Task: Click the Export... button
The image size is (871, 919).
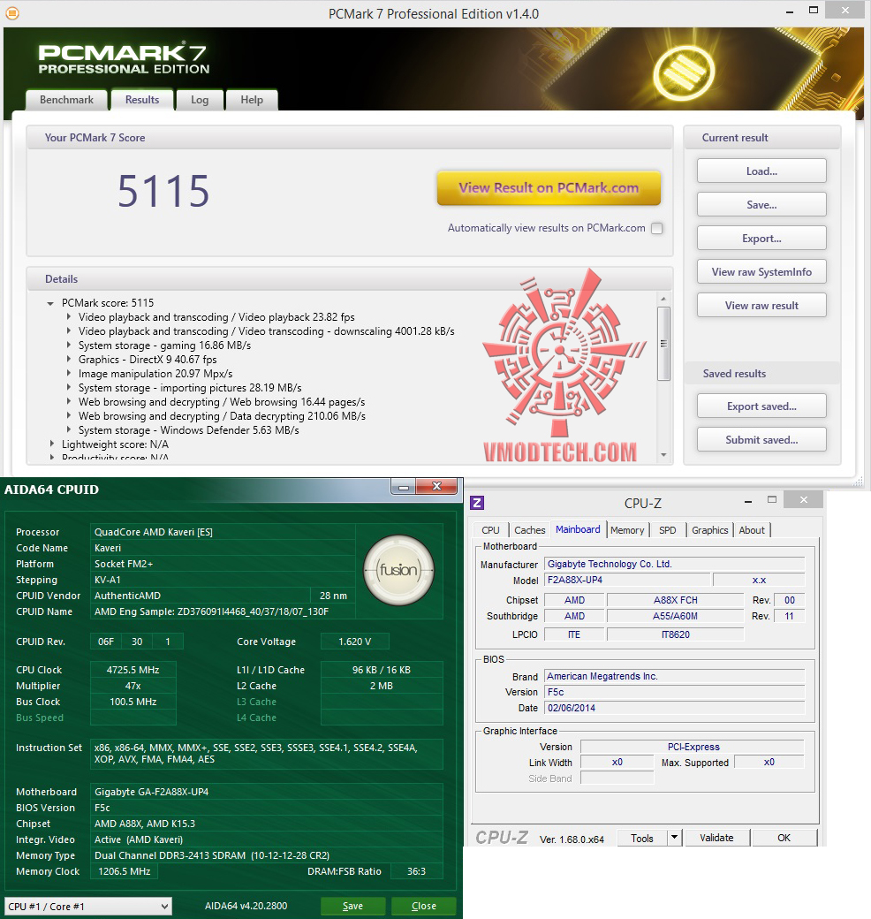Action: coord(761,239)
